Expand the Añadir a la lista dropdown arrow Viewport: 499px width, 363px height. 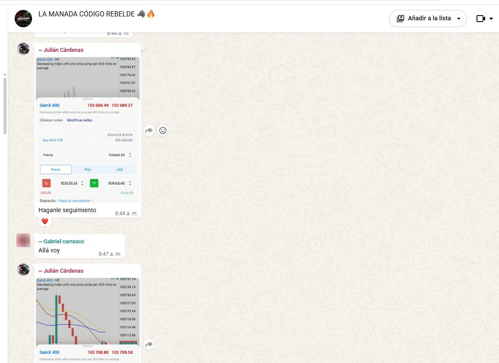pyautogui.click(x=458, y=19)
